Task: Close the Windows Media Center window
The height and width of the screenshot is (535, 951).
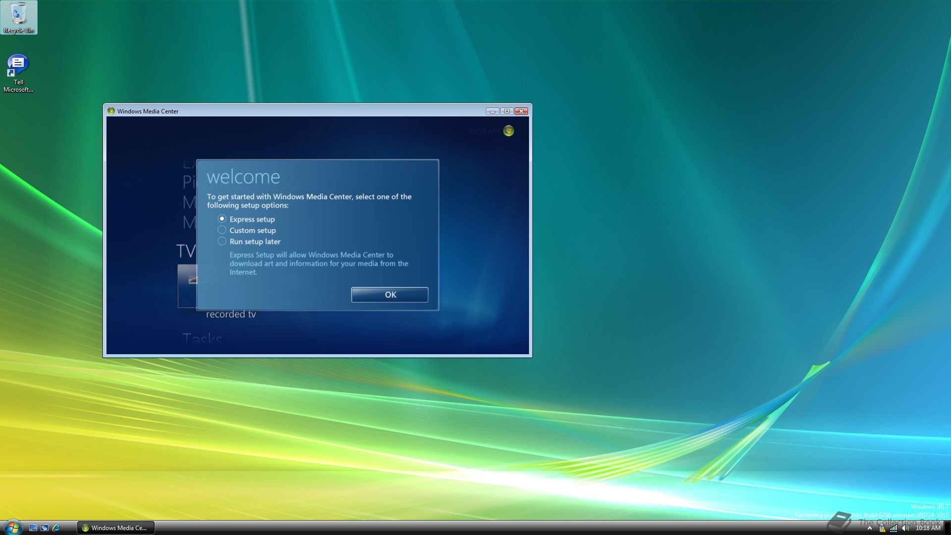Action: (521, 111)
